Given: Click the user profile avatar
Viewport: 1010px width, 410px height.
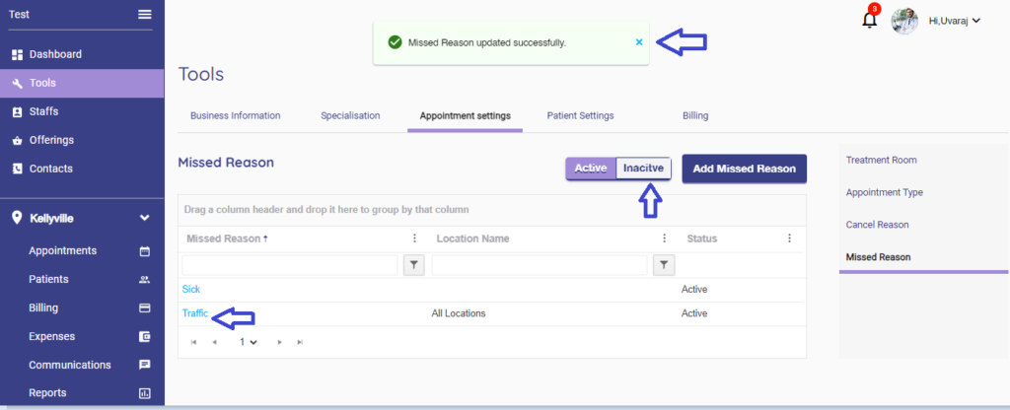Looking at the screenshot, I should coord(904,21).
